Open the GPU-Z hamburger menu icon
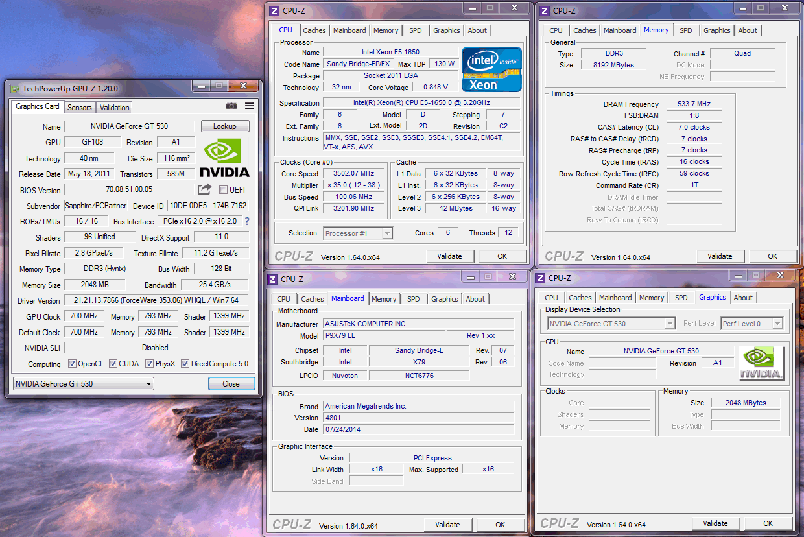 (250, 106)
